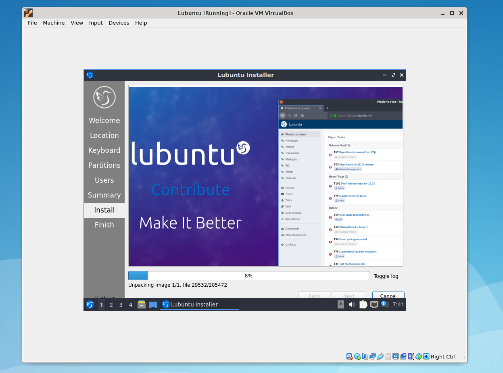Click the Location step in sidebar
This screenshot has width=503, height=373.
104,135
